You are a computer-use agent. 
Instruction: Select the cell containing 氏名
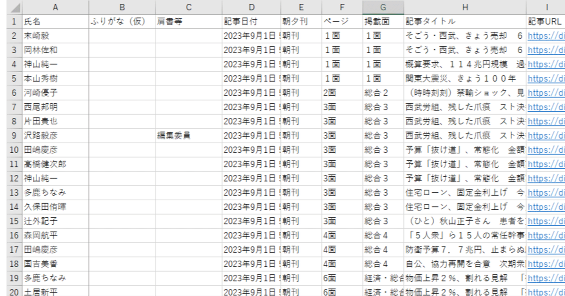pyautogui.click(x=55, y=21)
